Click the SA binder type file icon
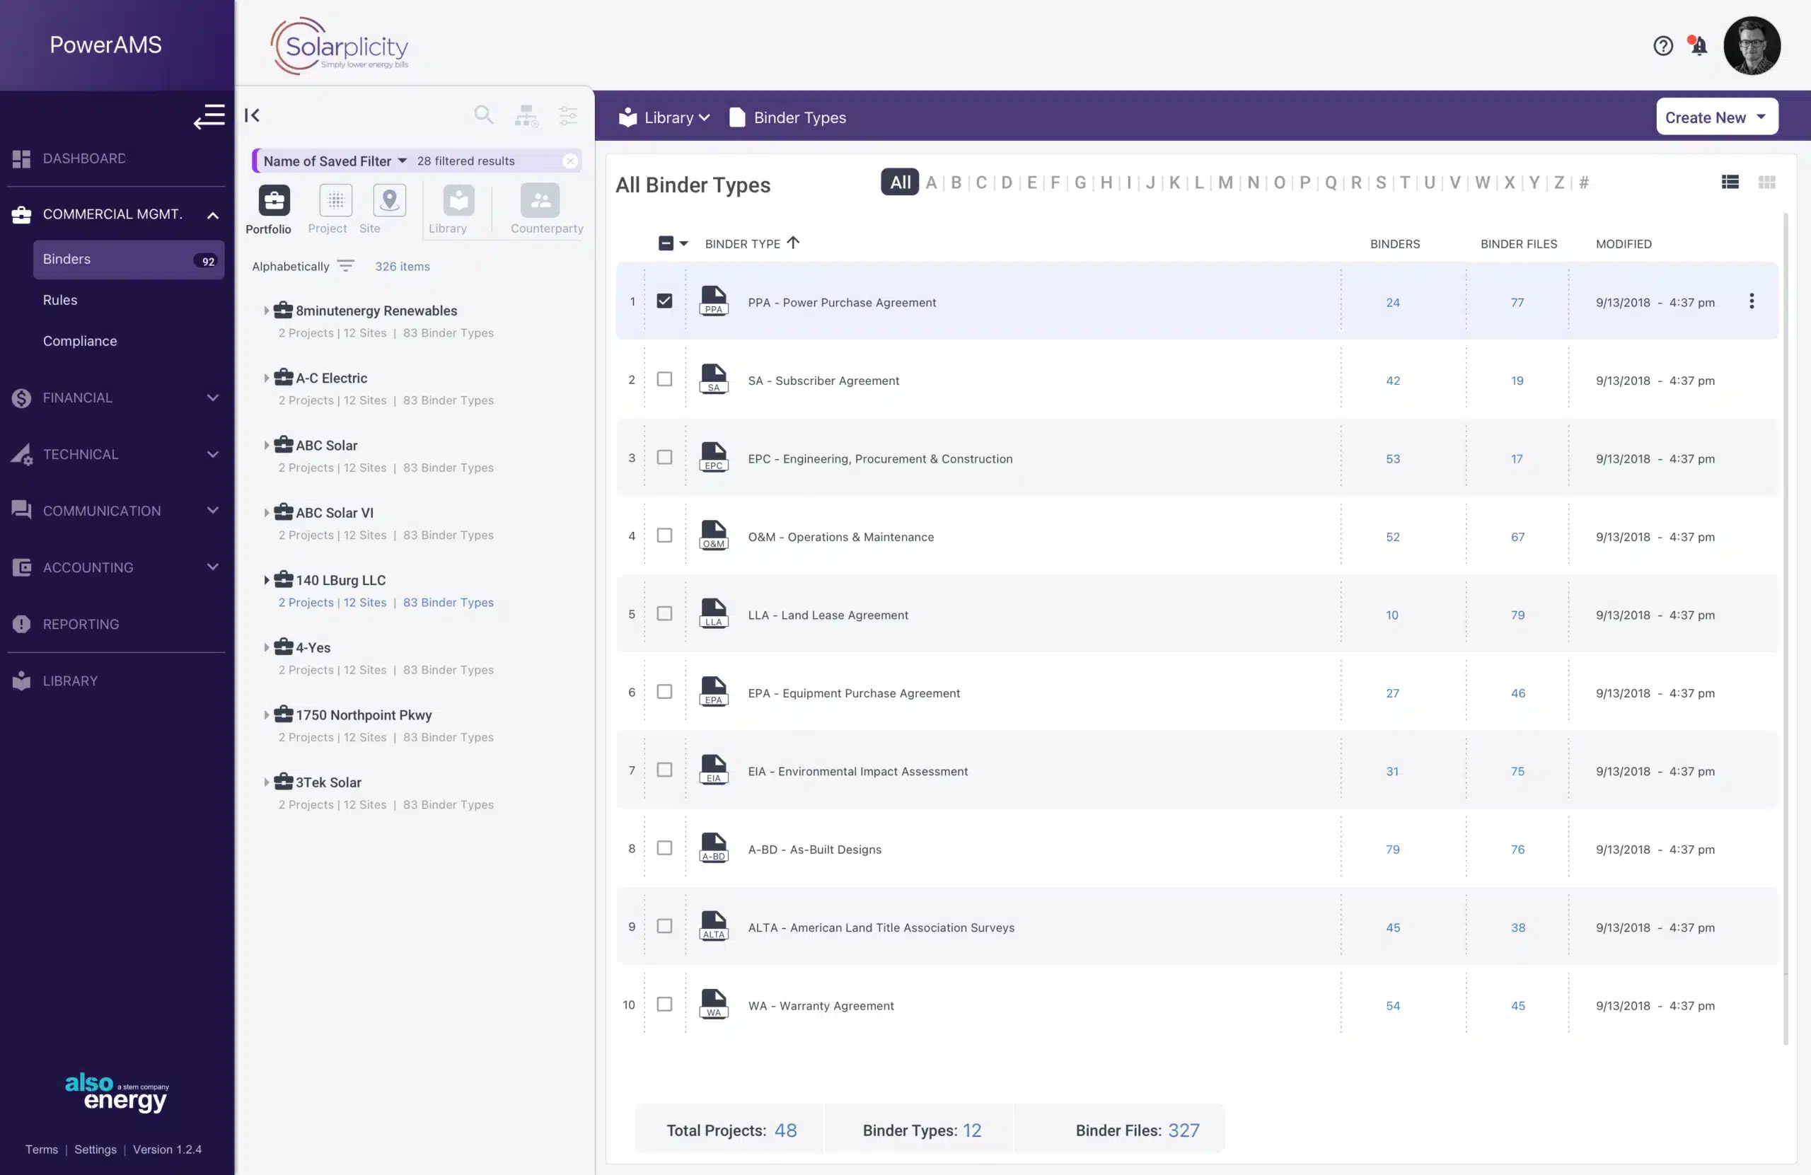 (x=714, y=379)
